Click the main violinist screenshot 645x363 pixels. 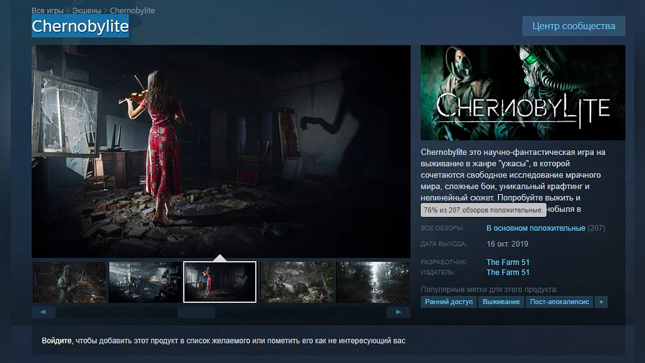tap(221, 151)
